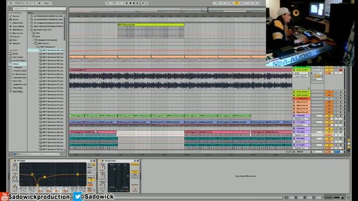Select the Master track header
The height and width of the screenshot is (201, 358).
(x=300, y=151)
